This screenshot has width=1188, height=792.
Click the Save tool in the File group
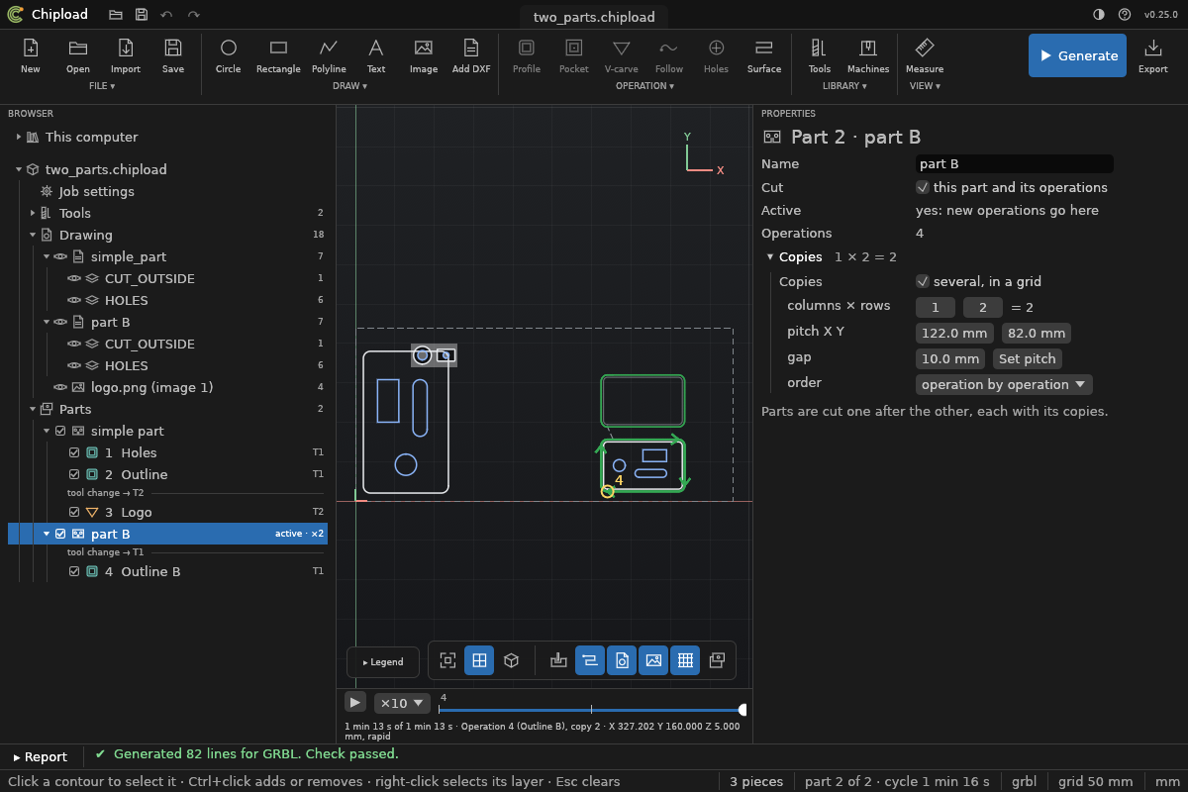pyautogui.click(x=173, y=55)
